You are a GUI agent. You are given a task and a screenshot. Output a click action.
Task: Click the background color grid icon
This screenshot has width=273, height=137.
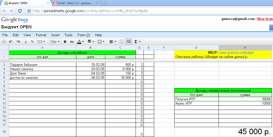(x=90, y=41)
